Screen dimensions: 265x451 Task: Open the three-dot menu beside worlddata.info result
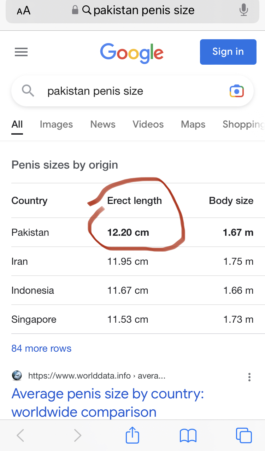249,377
